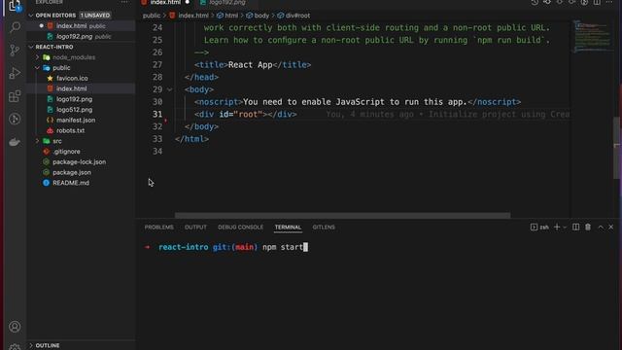Collapse the Open Editors section
Viewport: 622px width, 350px height.
pyautogui.click(x=31, y=16)
